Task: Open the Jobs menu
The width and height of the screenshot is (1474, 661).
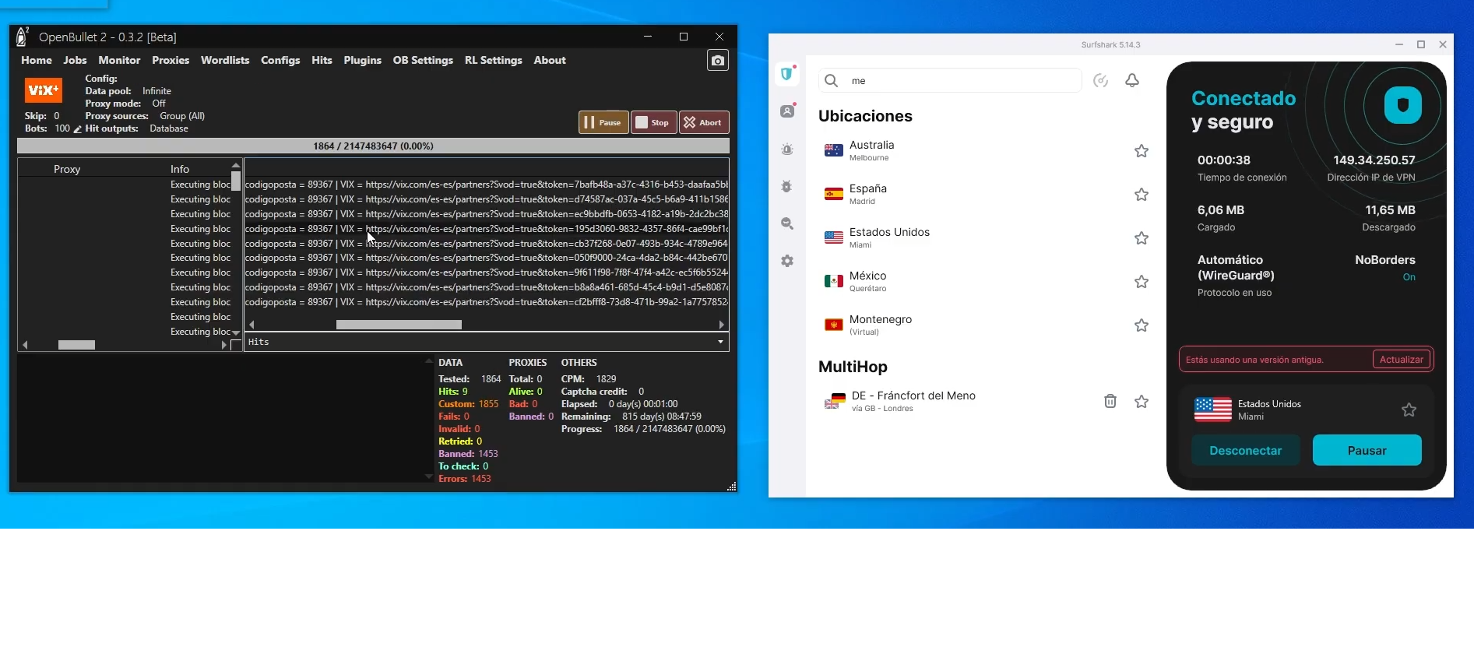Action: (x=75, y=60)
